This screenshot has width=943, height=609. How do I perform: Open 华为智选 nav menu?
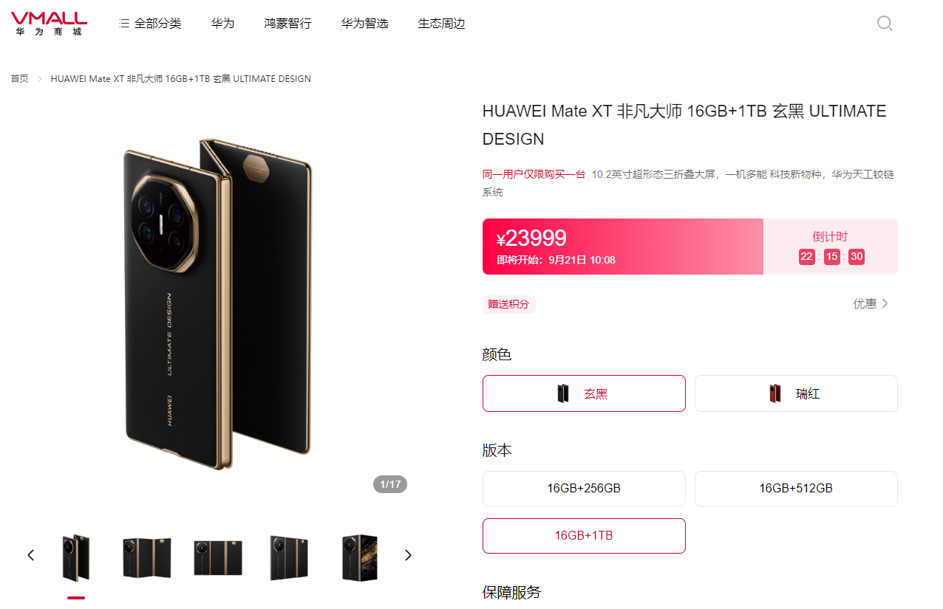point(364,24)
